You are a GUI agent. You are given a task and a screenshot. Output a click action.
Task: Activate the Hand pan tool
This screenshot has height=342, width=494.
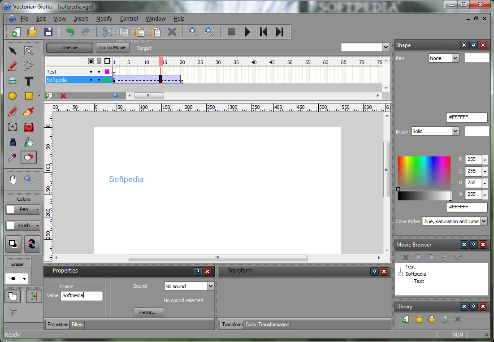tap(13, 180)
